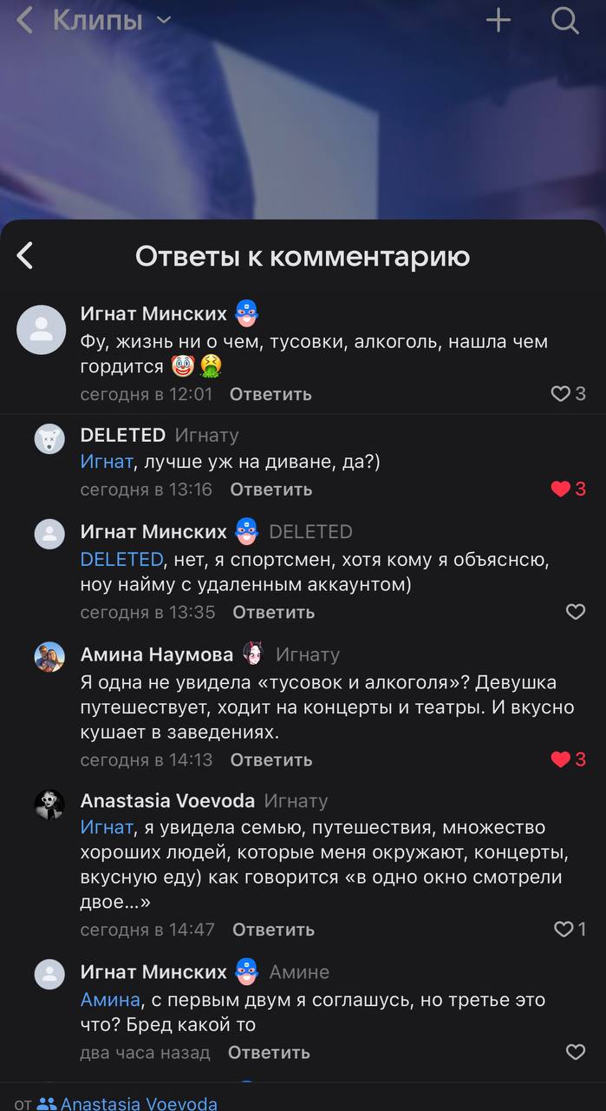
Task: Open Anastasia Voevoda's avatar
Action: pos(49,804)
